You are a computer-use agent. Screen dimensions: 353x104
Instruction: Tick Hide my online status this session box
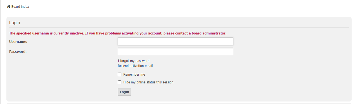point(120,82)
